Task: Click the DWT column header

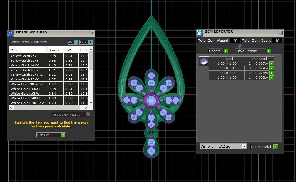Action: point(71,50)
